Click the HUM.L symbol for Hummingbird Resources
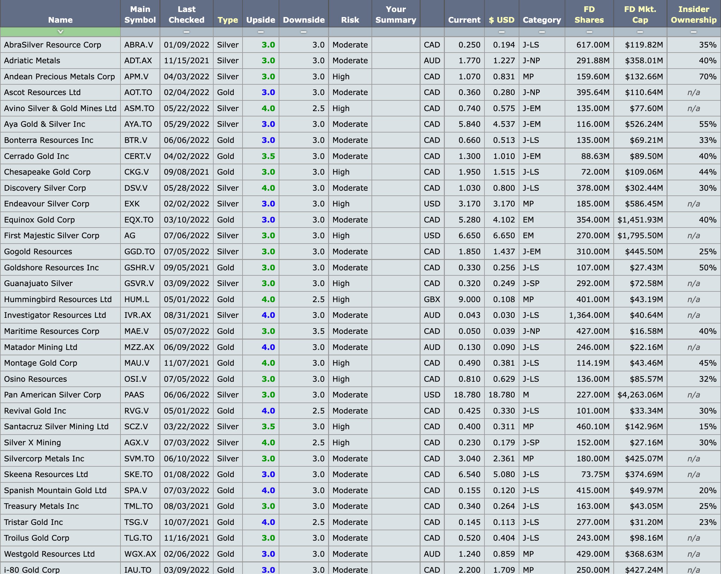This screenshot has height=574, width=721. pos(137,299)
